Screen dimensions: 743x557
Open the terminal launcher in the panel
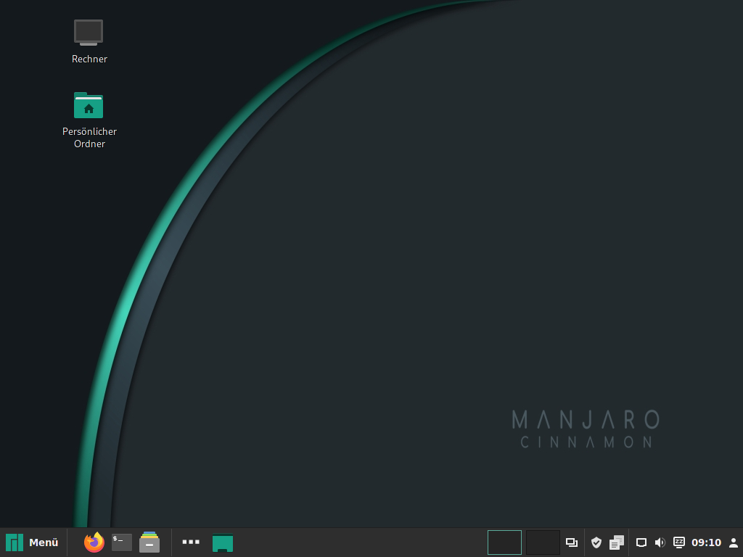[122, 542]
